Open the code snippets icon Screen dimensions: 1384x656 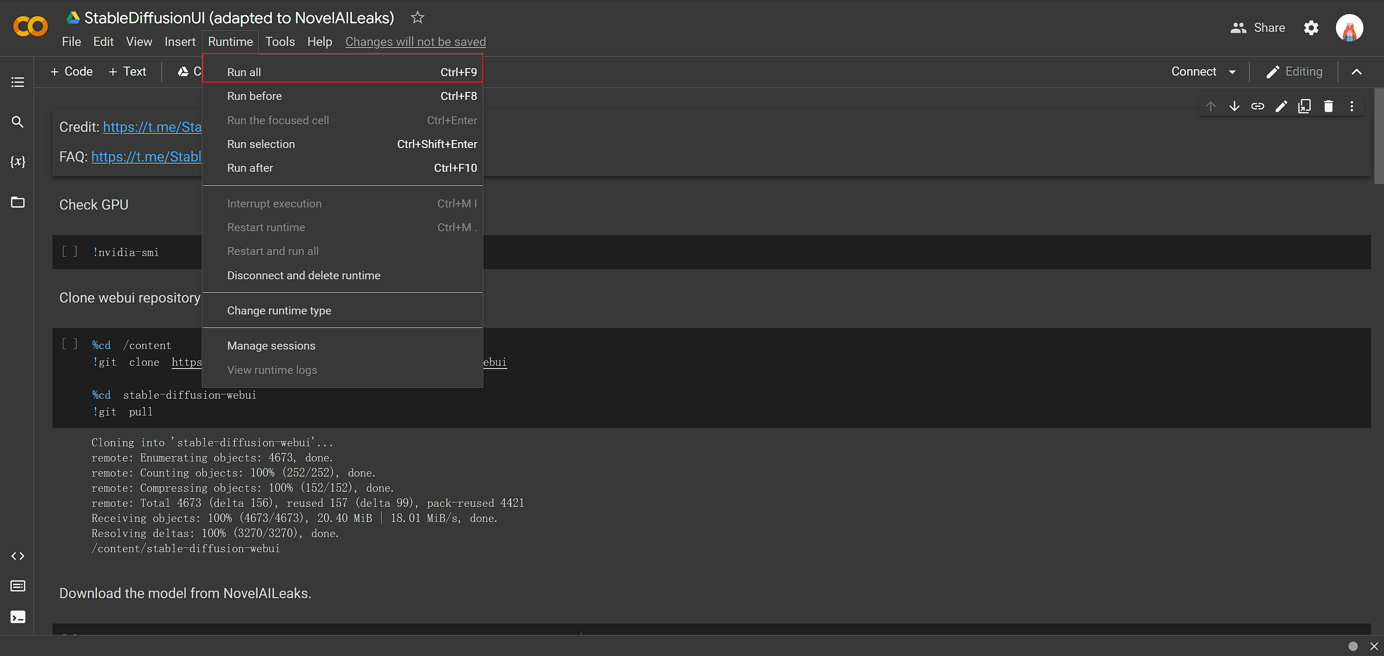click(x=17, y=556)
